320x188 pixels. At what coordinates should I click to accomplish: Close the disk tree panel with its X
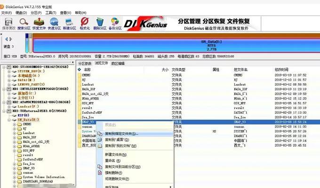(x=73, y=62)
